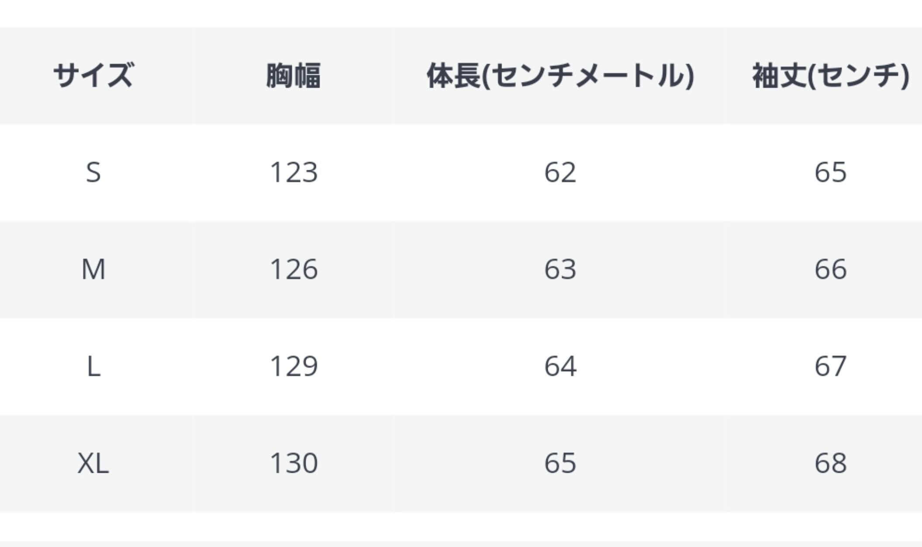Screen dimensions: 922x547
Task: Click chest width value 123
Action: click(x=294, y=172)
